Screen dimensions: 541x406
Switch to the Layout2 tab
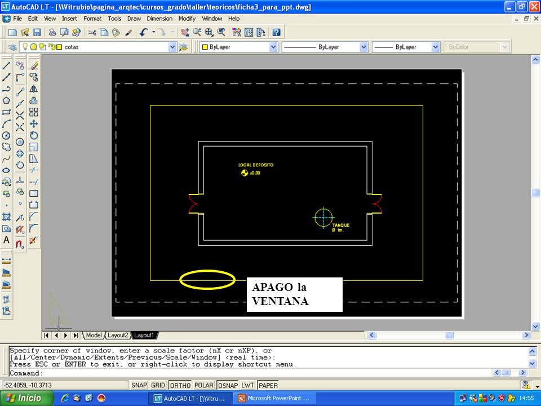point(118,335)
